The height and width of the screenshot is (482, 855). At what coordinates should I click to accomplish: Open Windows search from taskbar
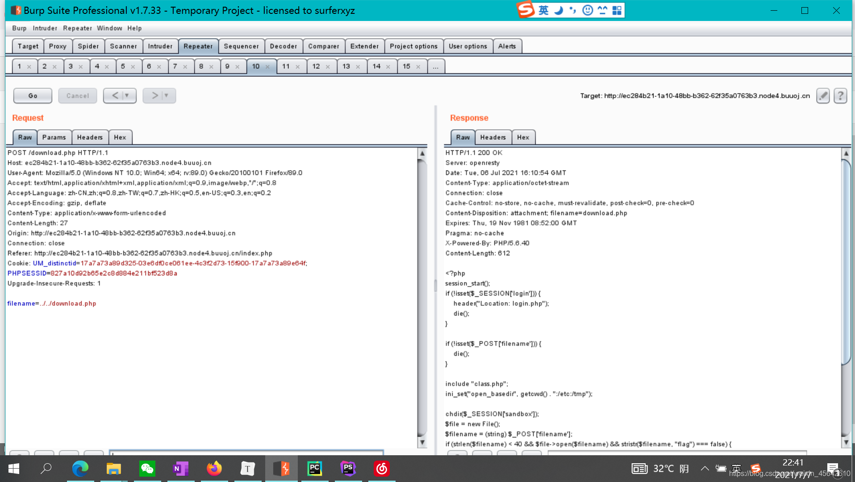(46, 469)
